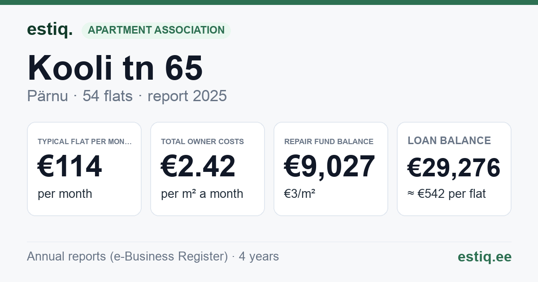
Task: Click the €29,276 value
Action: [454, 168]
